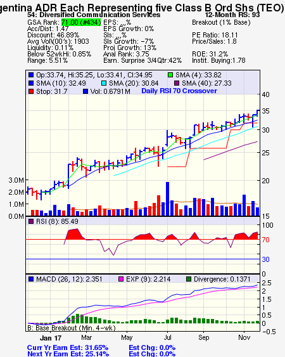Click the magenta EXP (9) legend square
The height and width of the screenshot is (357, 285).
point(121,279)
